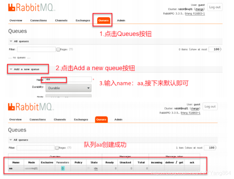Open Erlang R16B03-1 link in top screenshot

[x=195, y=13]
